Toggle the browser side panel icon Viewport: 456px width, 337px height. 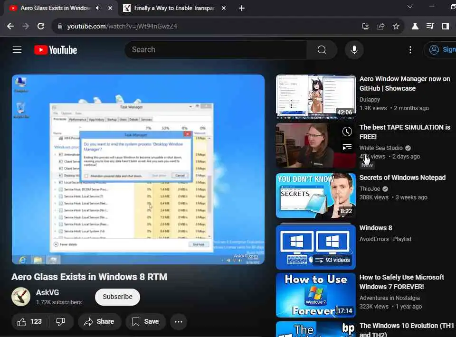[x=445, y=27]
